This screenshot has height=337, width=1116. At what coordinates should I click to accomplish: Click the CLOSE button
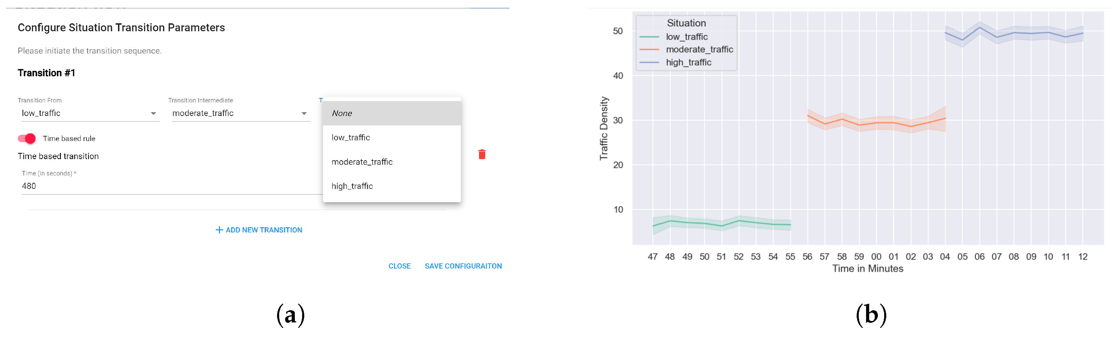point(399,266)
